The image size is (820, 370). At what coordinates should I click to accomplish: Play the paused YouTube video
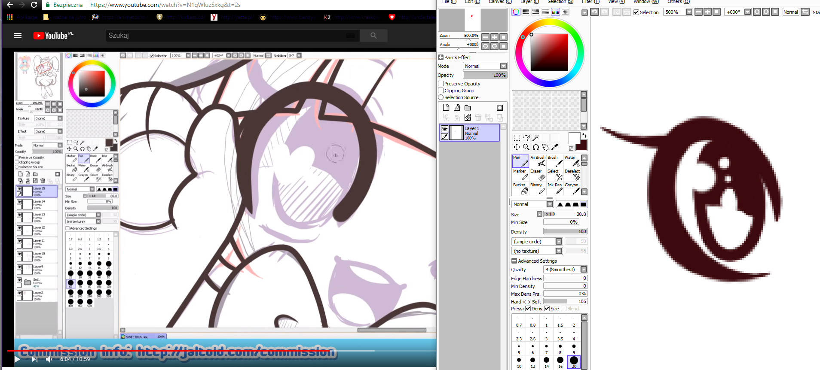pos(17,359)
